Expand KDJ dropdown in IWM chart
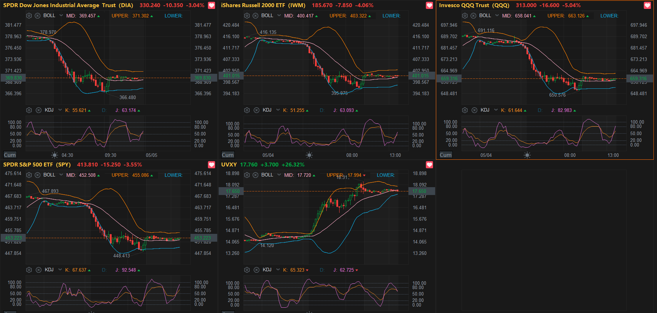This screenshot has width=657, height=313. [x=278, y=110]
